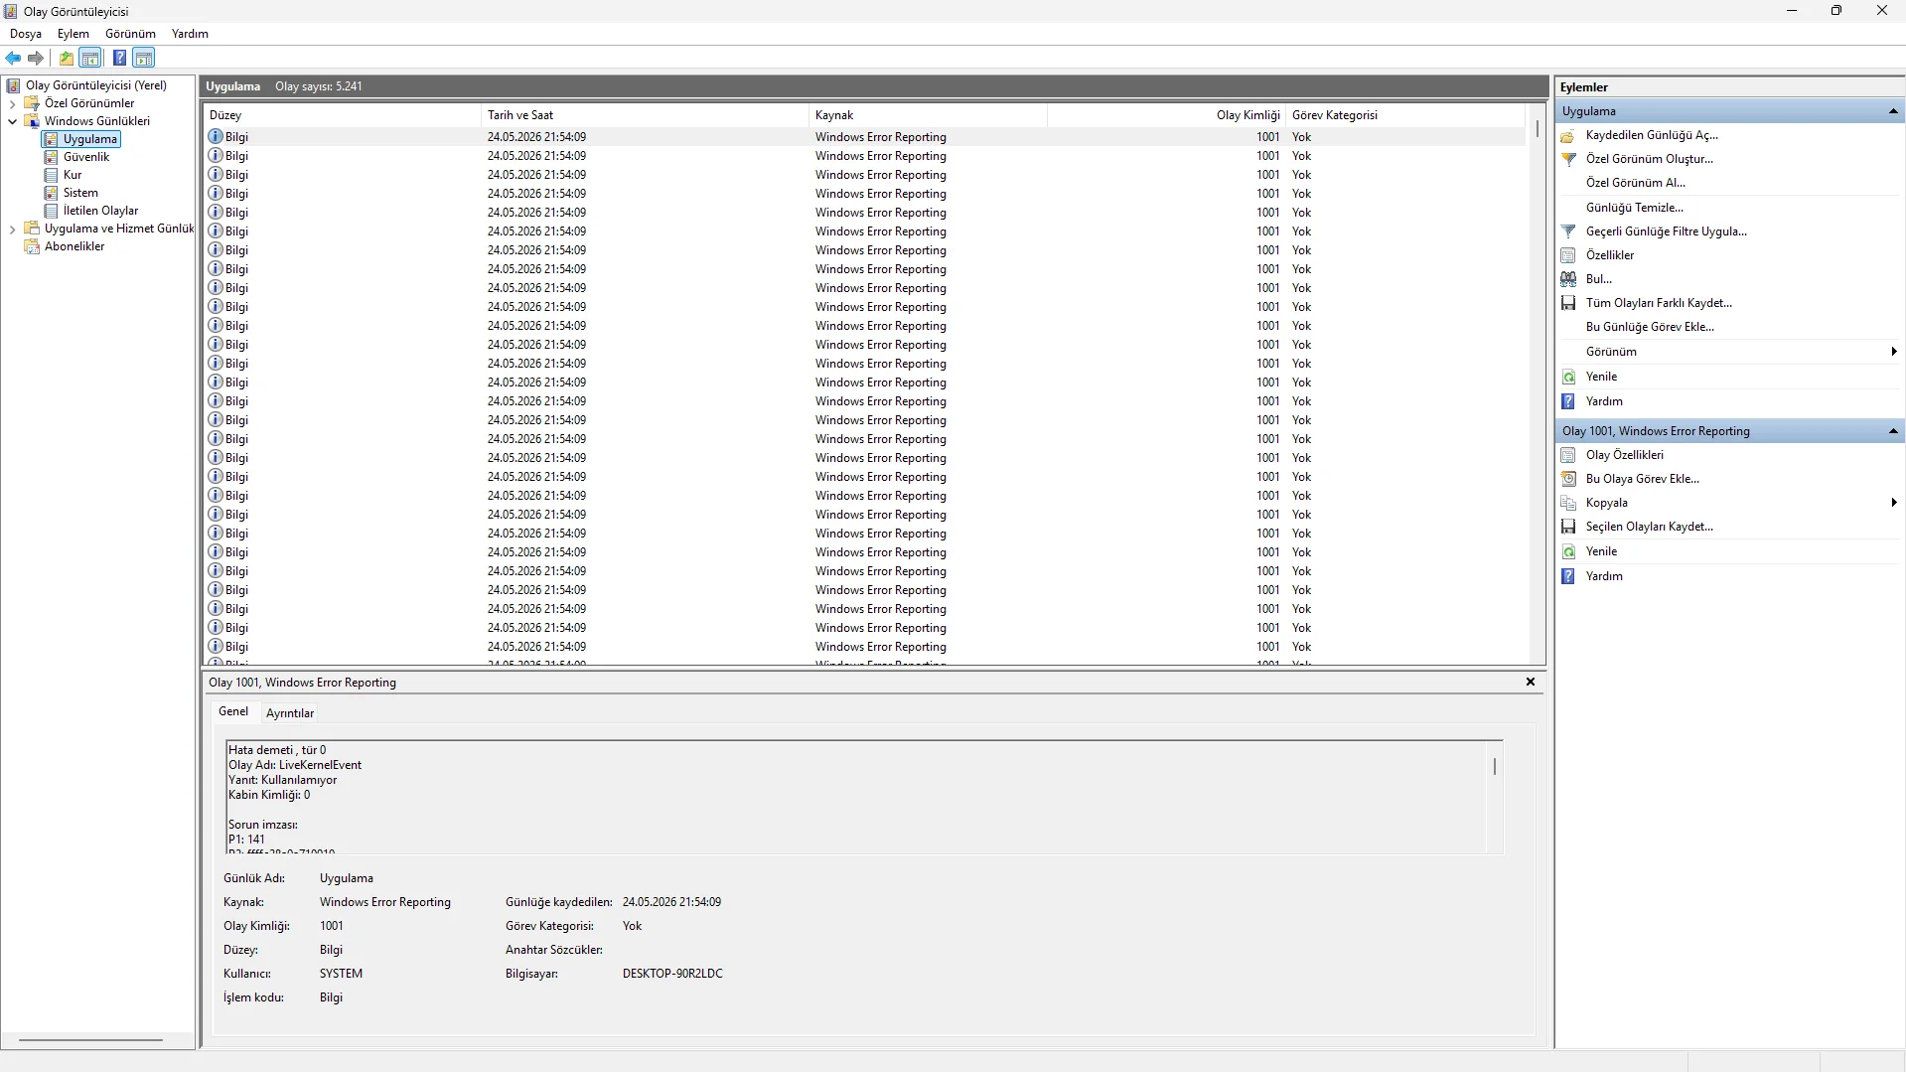Viewport: 1906px width, 1072px height.
Task: Click the SYSTEM user value
Action: pos(341,974)
